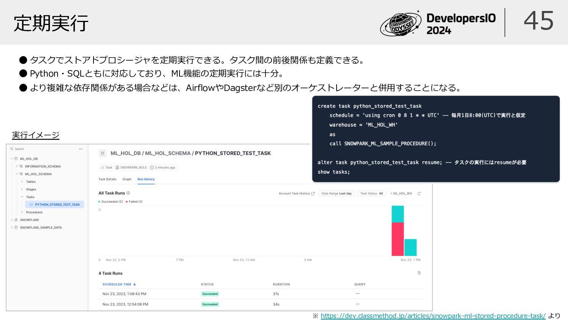568x320 pixels.
Task: Open the Task Status All dropdown
Action: pos(371,193)
